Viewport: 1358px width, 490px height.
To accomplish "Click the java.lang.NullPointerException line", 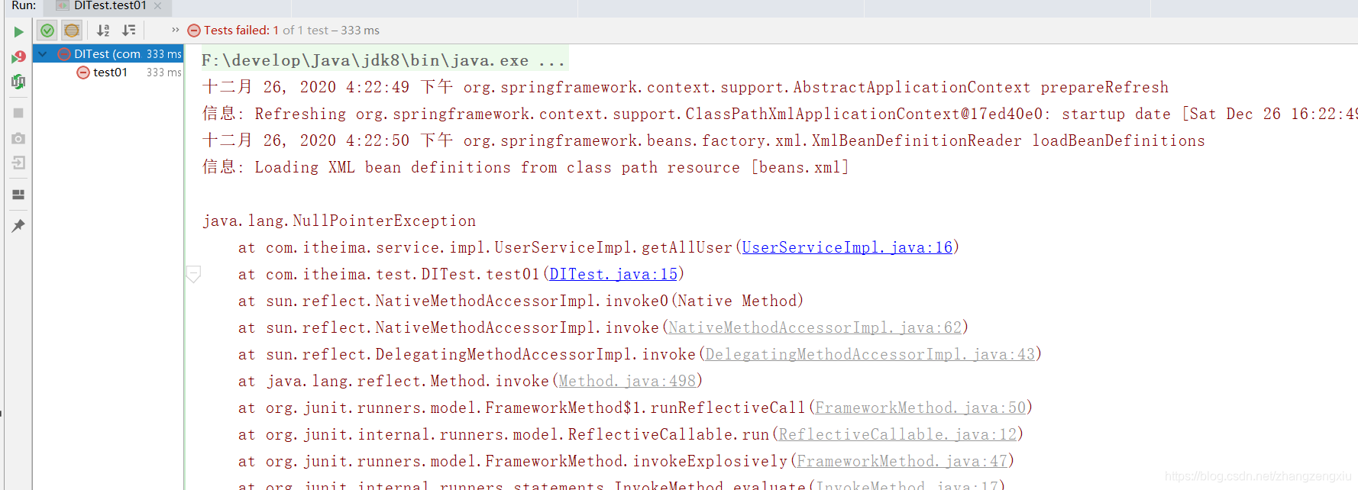I will 339,221.
